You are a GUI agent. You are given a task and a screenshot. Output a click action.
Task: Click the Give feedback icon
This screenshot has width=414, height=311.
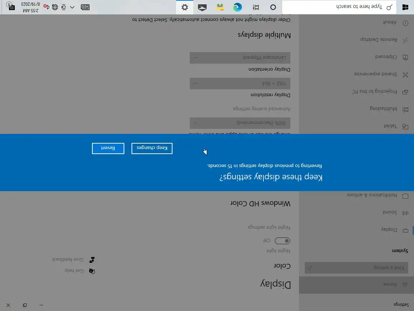click(92, 260)
